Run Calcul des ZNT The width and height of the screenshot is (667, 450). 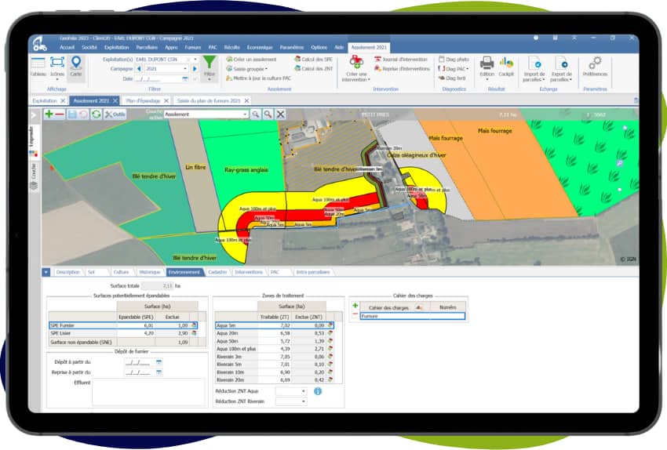click(x=313, y=68)
